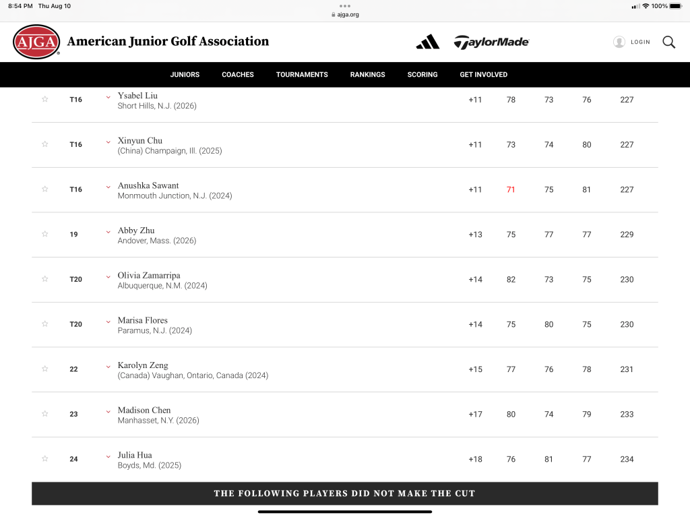Open the search magnifier icon

click(668, 42)
